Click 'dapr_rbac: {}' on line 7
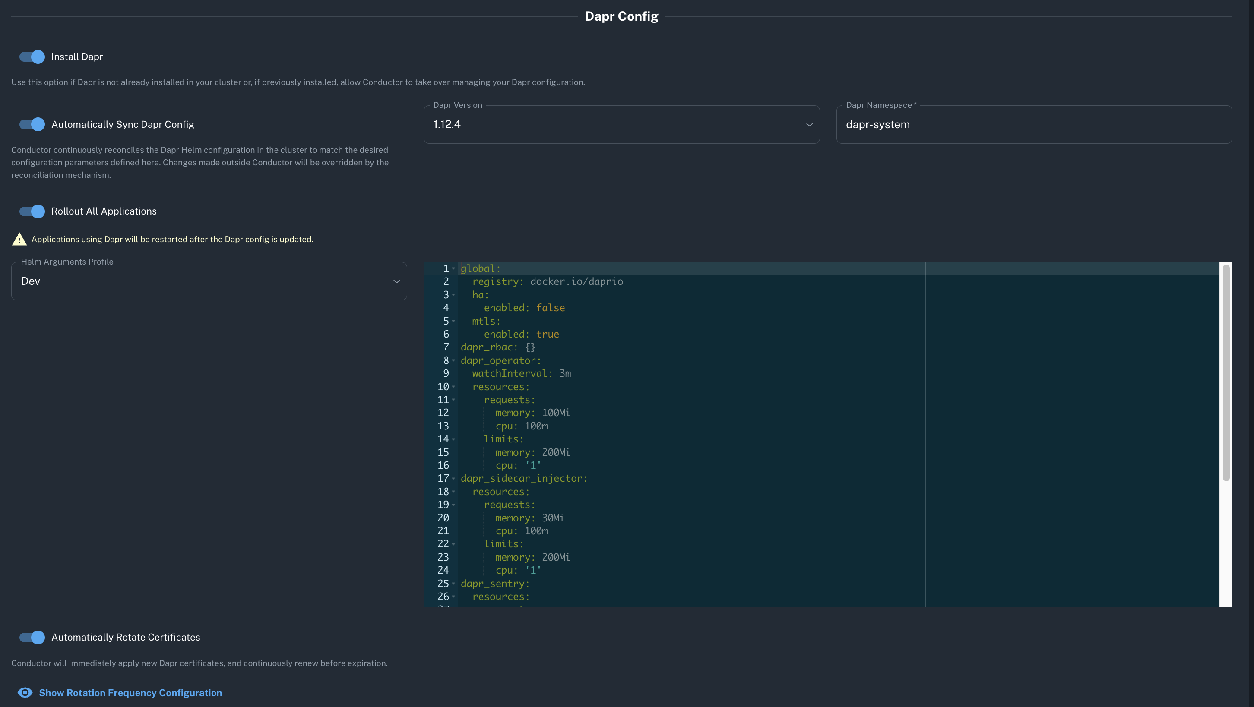The width and height of the screenshot is (1254, 707). point(498,347)
